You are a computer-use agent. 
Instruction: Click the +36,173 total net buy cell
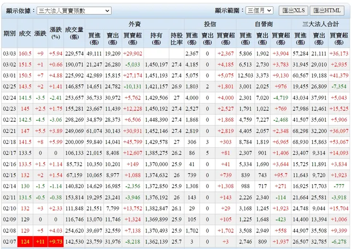[339, 53]
